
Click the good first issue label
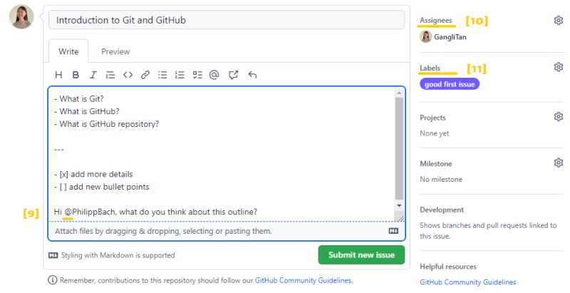(450, 84)
